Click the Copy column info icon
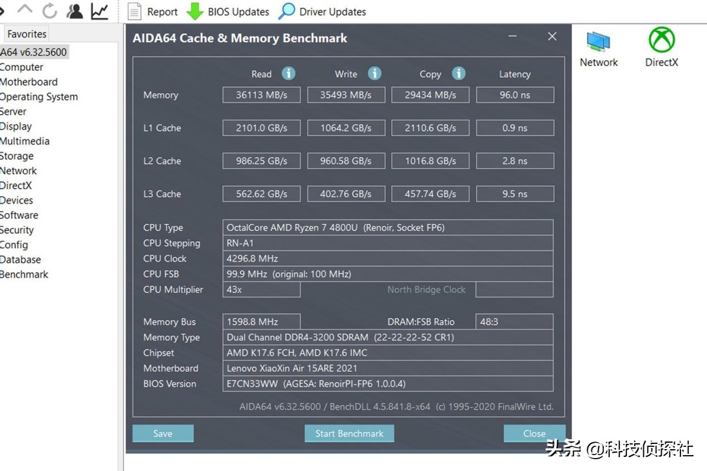This screenshot has width=707, height=471. coord(459,74)
